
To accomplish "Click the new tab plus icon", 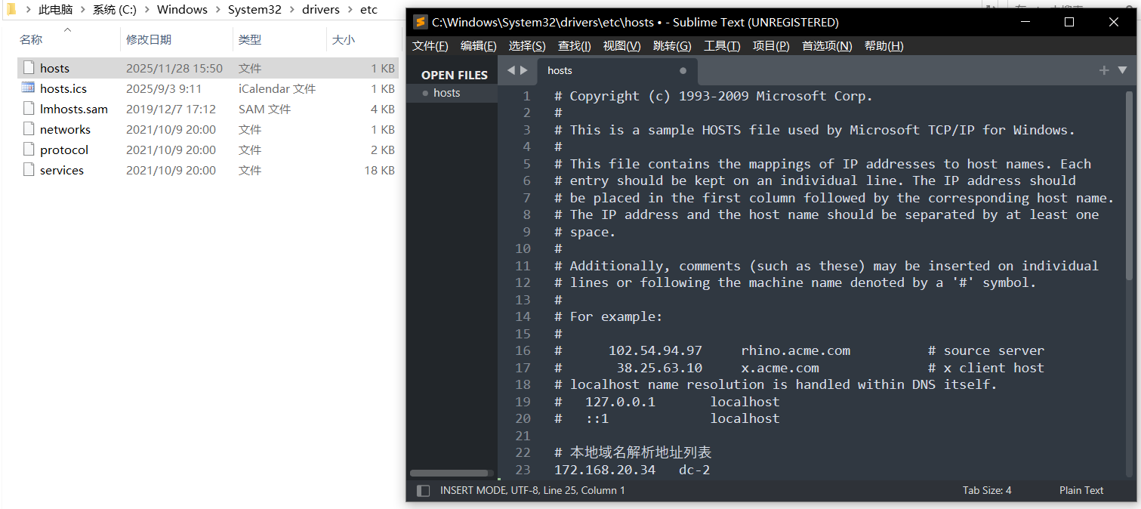I will tap(1104, 70).
